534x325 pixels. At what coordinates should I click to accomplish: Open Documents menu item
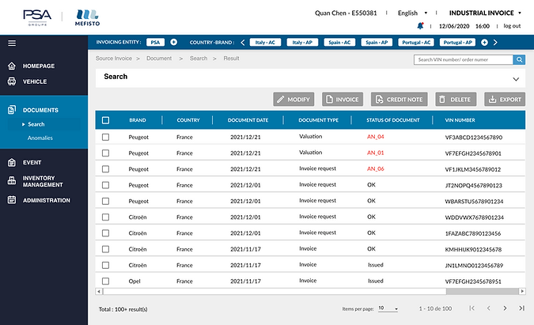point(40,110)
